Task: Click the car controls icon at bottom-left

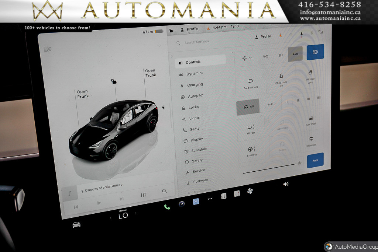Action: point(76,224)
